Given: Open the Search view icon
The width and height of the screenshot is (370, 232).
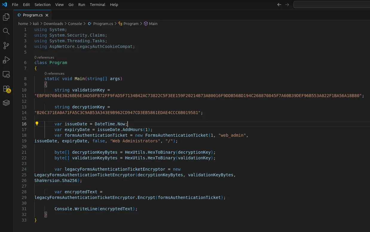Looking at the screenshot, I should click(6, 31).
